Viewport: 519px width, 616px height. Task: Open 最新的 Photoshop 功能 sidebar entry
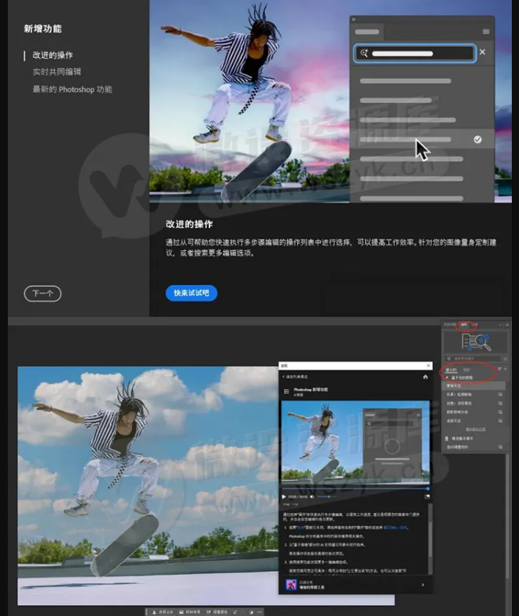pos(72,89)
